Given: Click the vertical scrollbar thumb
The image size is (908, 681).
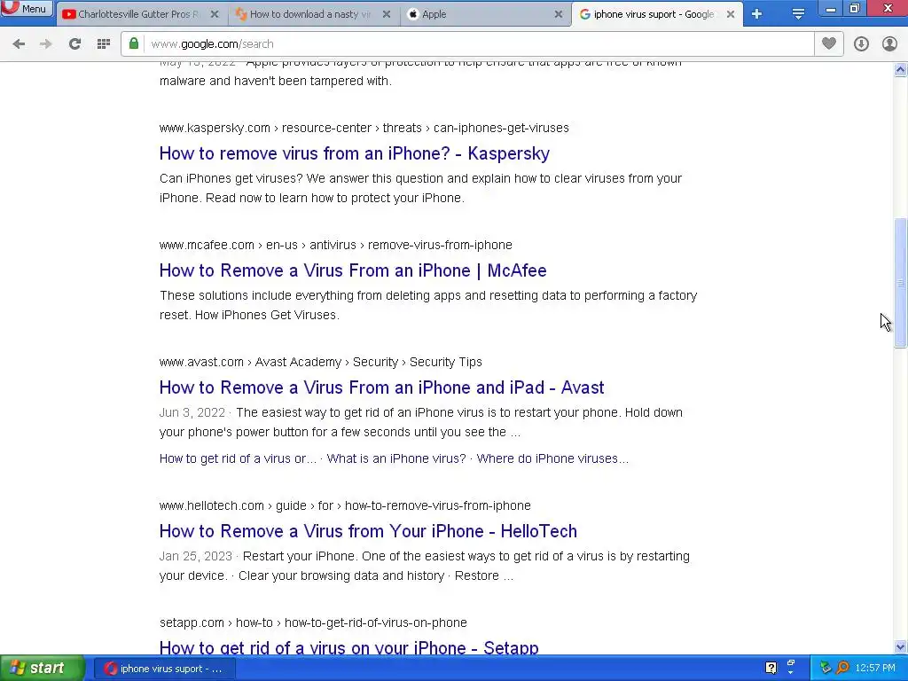Looking at the screenshot, I should tap(901, 283).
